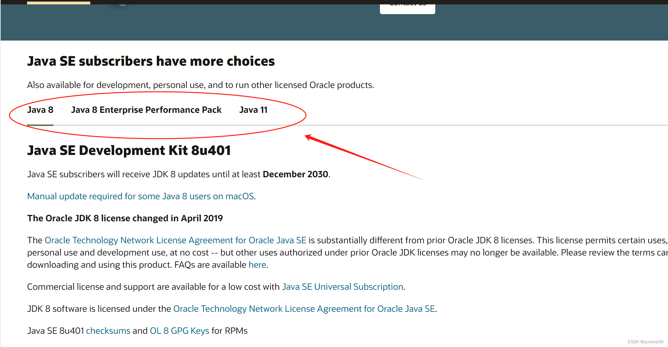Click the 'Java SE Development Kit 8u401' heading
Screen dimensions: 668x347
click(129, 150)
